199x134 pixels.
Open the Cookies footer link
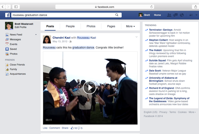(x=182, y=112)
